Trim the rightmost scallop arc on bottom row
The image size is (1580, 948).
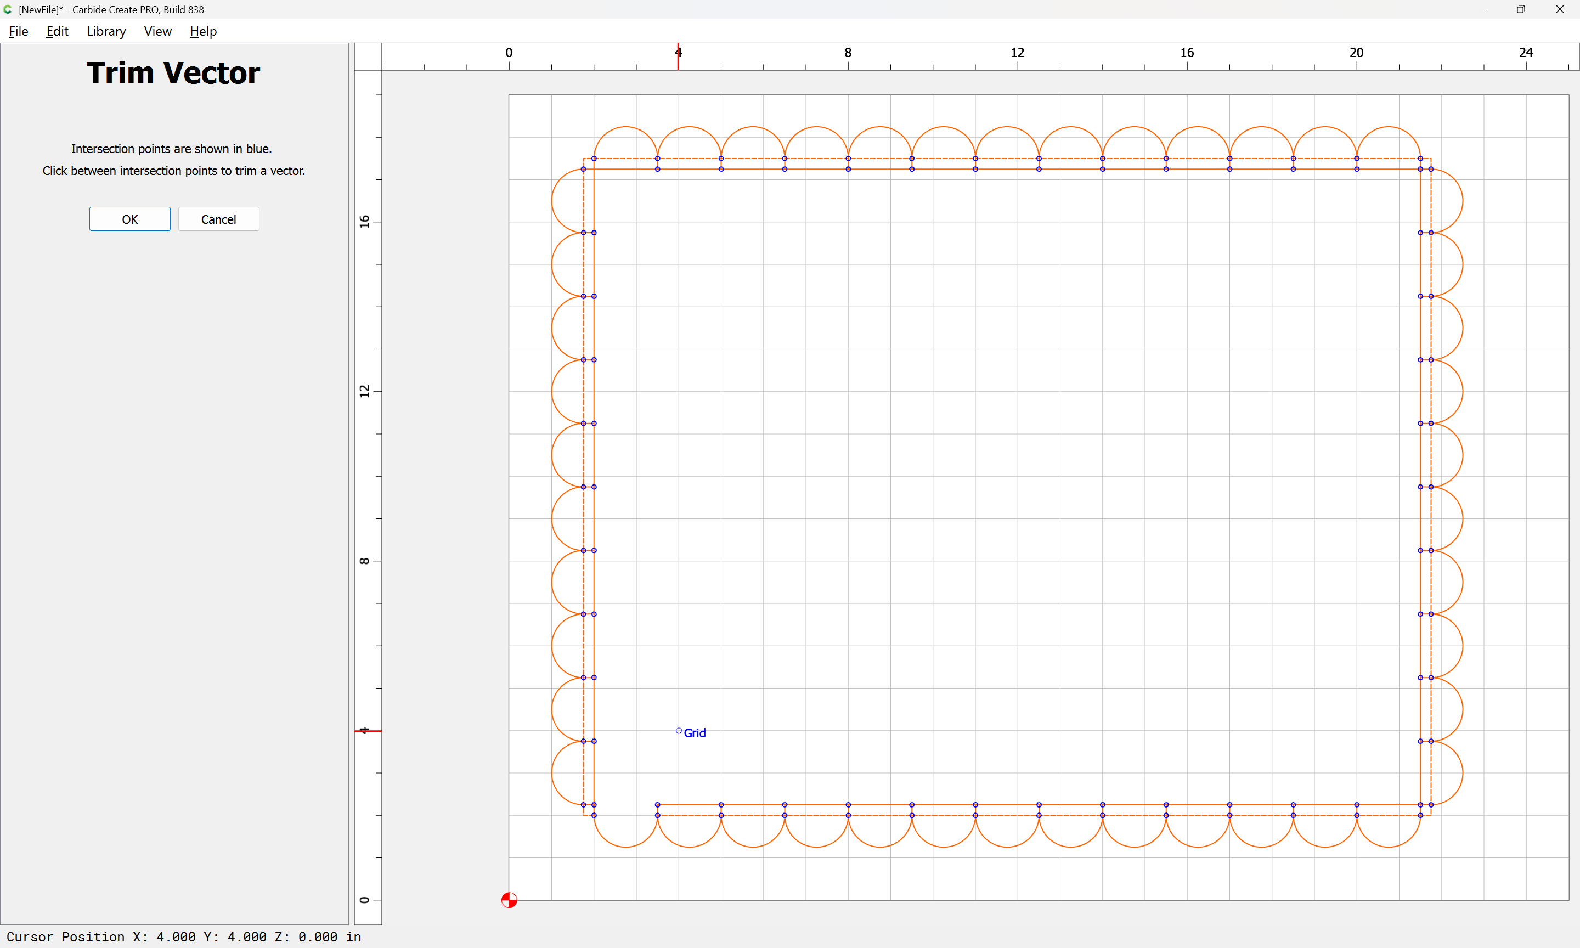1389,847
